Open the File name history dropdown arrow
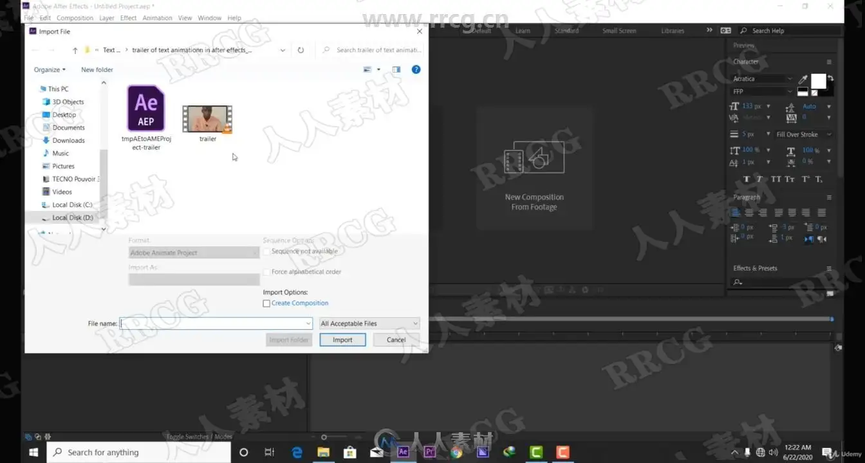 308,323
